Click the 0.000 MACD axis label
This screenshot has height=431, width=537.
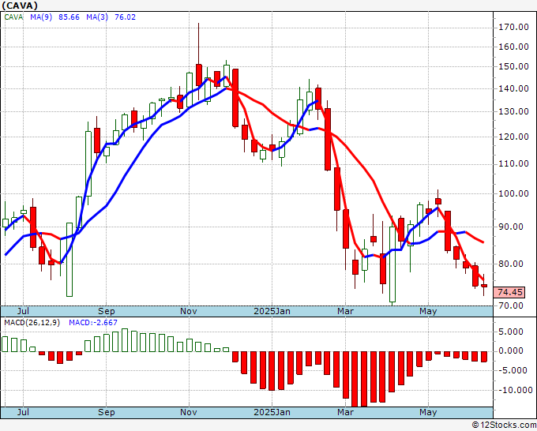[511, 351]
